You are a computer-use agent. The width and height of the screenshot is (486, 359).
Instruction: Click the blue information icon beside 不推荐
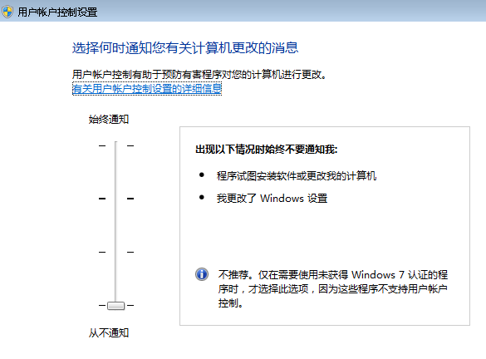click(202, 274)
